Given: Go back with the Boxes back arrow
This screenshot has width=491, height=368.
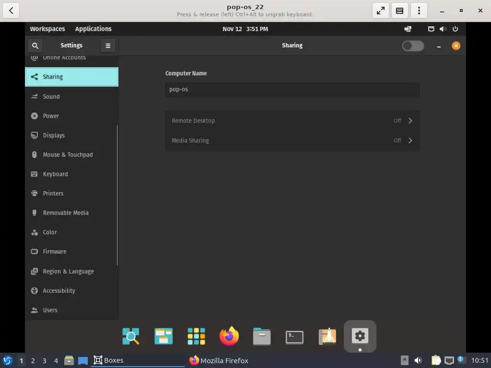Looking at the screenshot, I should 11,11.
